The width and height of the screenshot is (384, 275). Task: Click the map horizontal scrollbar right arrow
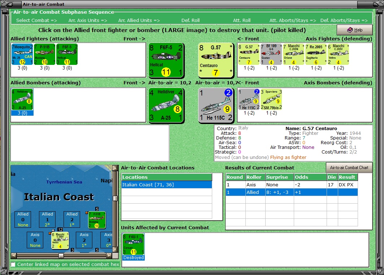pyautogui.click(x=109, y=256)
